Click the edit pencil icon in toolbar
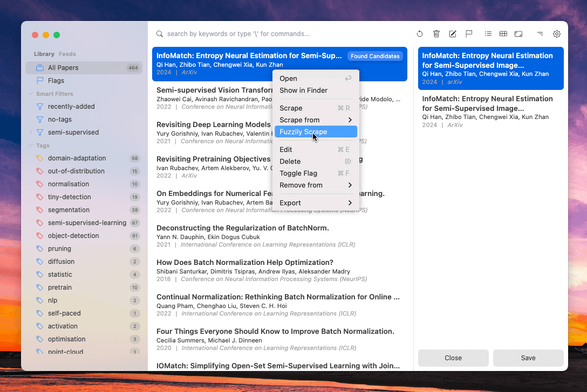 pos(453,34)
